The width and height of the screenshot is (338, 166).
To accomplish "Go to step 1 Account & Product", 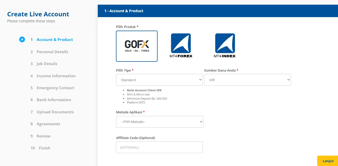I will pyautogui.click(x=52, y=40).
